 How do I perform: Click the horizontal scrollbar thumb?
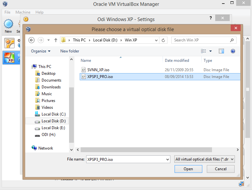coord(146,150)
